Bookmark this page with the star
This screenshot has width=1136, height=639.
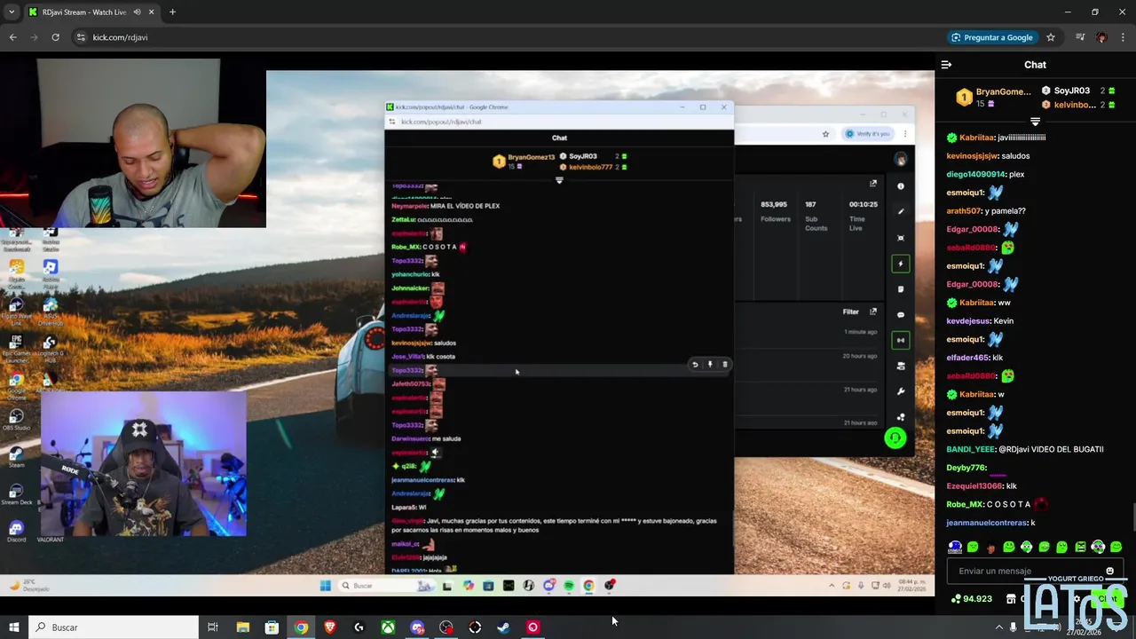pos(1051,37)
